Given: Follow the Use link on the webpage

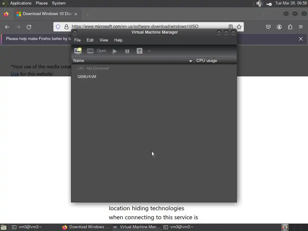Looking at the screenshot, I should [15, 74].
